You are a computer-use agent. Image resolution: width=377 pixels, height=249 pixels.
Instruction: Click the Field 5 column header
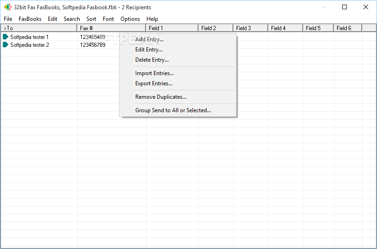click(318, 28)
